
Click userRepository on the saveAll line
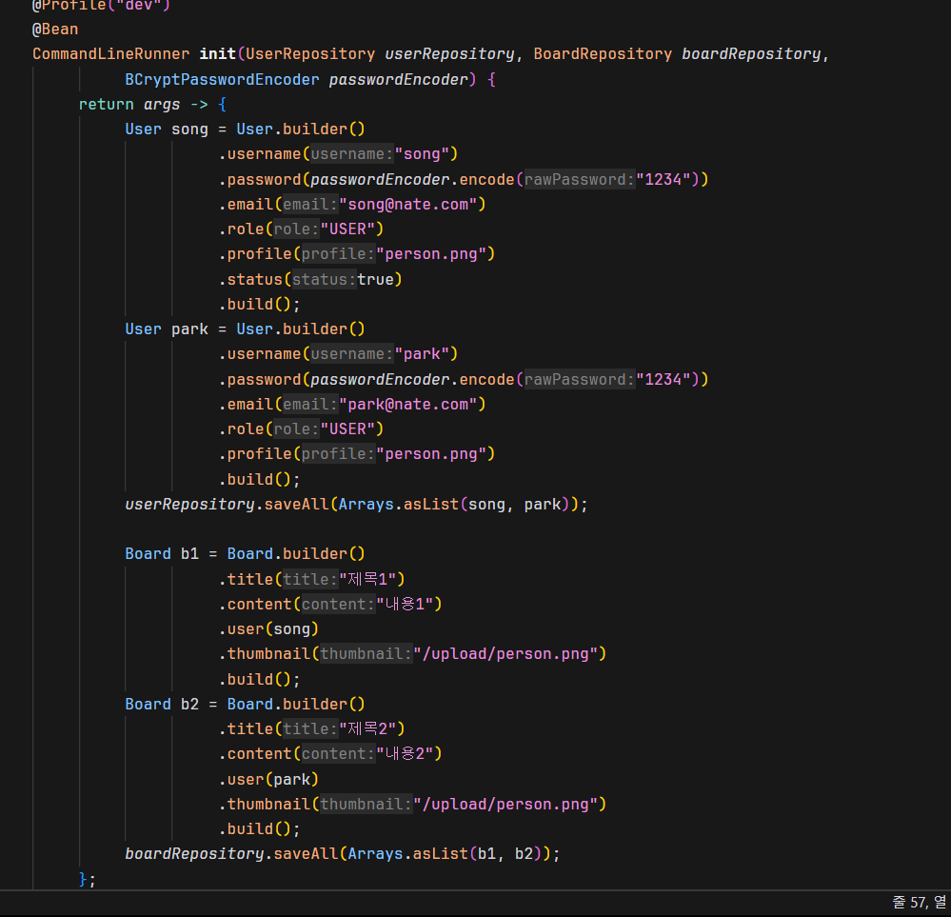pos(189,505)
